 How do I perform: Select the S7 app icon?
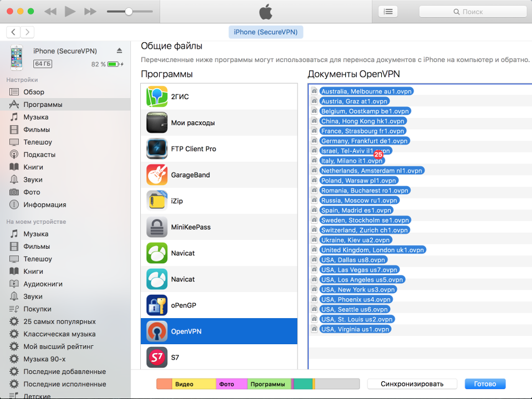(157, 357)
